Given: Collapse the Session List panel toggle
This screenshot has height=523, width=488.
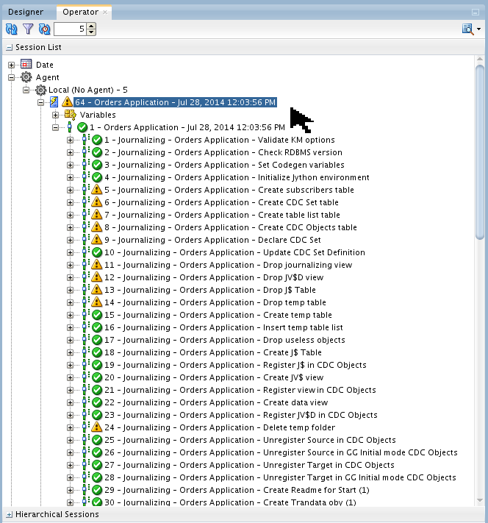Looking at the screenshot, I should pyautogui.click(x=10, y=47).
